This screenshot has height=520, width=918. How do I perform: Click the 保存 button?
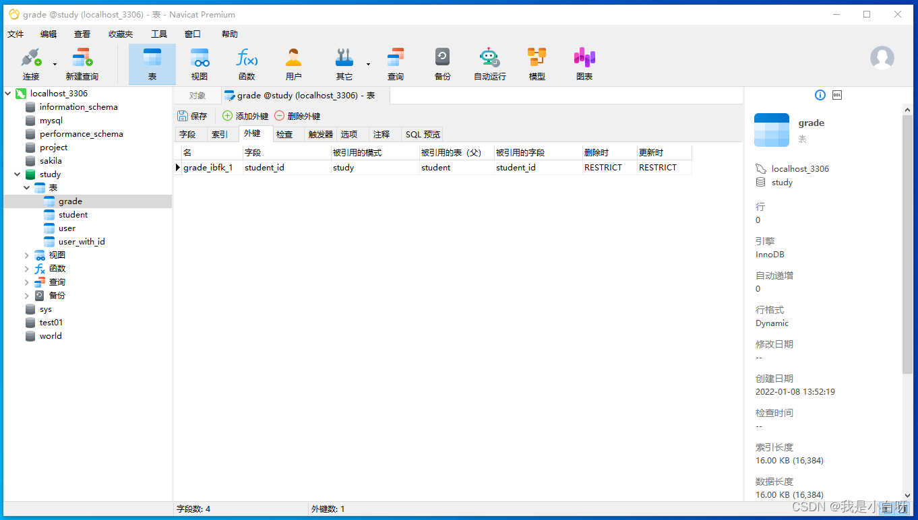(192, 116)
